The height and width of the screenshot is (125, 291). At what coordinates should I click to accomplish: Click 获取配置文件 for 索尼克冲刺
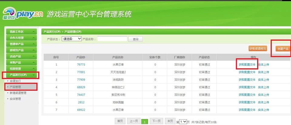coord(247,95)
